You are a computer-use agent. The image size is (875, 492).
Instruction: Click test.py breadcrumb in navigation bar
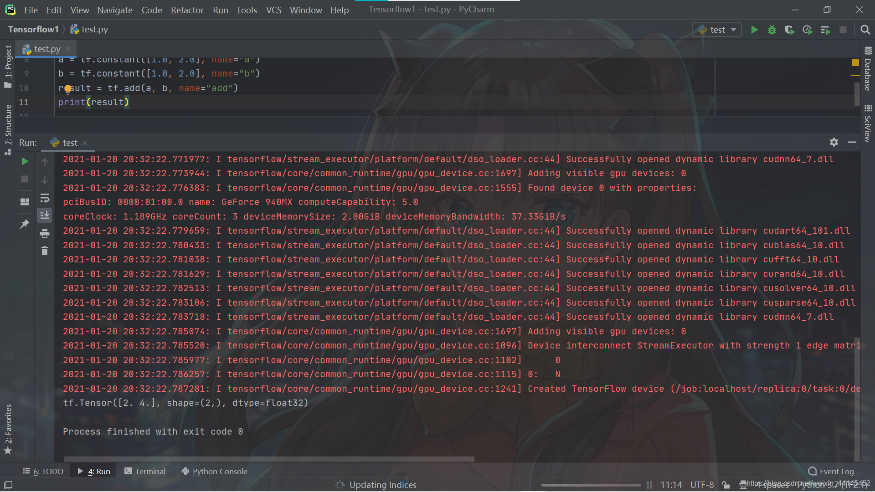(x=89, y=29)
